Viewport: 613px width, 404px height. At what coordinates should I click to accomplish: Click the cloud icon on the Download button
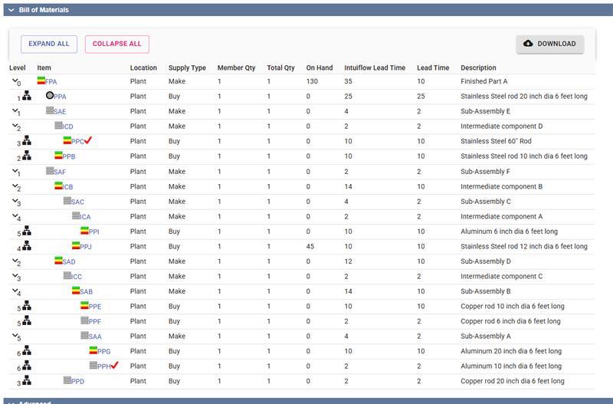528,44
